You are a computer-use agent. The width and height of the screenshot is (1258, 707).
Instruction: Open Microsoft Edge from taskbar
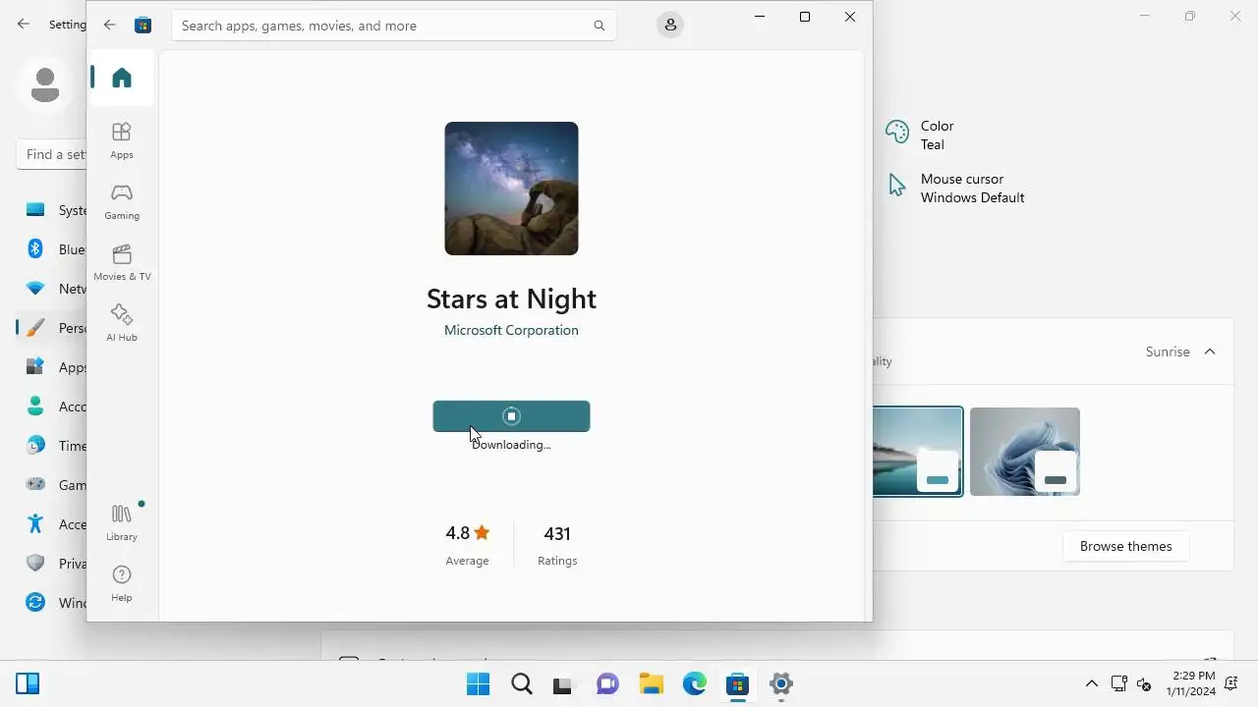coord(695,684)
